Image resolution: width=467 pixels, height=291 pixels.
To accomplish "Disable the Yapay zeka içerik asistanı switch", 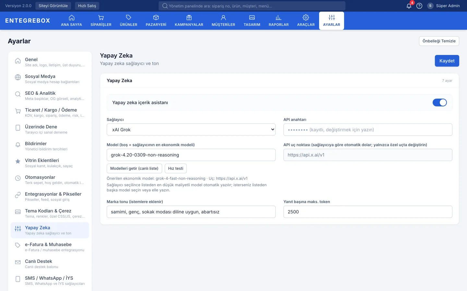I will (440, 102).
